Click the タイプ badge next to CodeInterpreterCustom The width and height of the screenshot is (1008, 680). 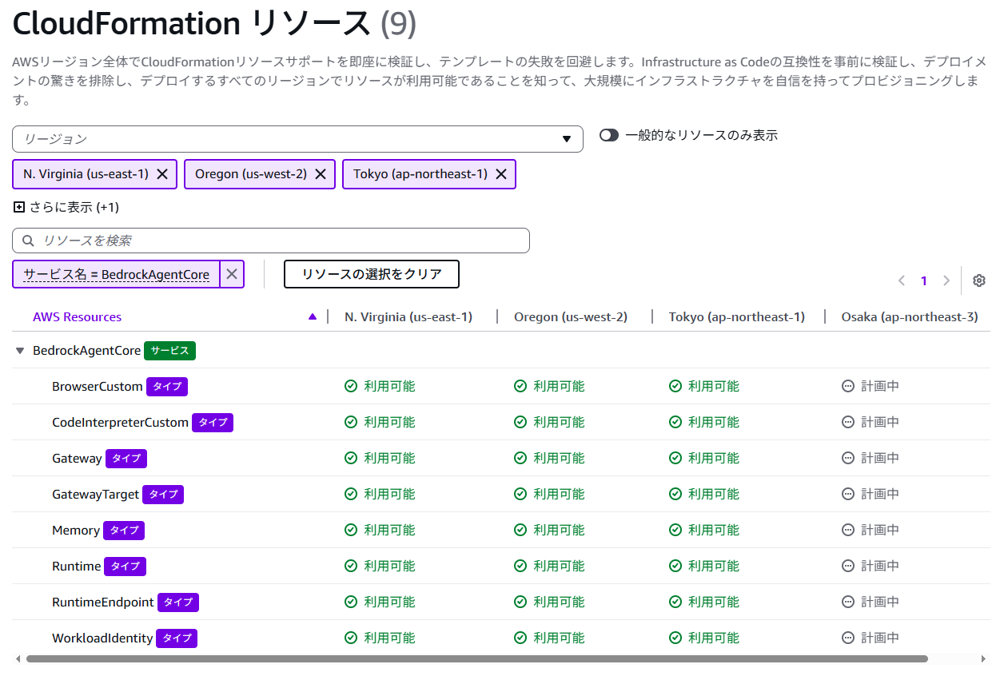click(213, 423)
